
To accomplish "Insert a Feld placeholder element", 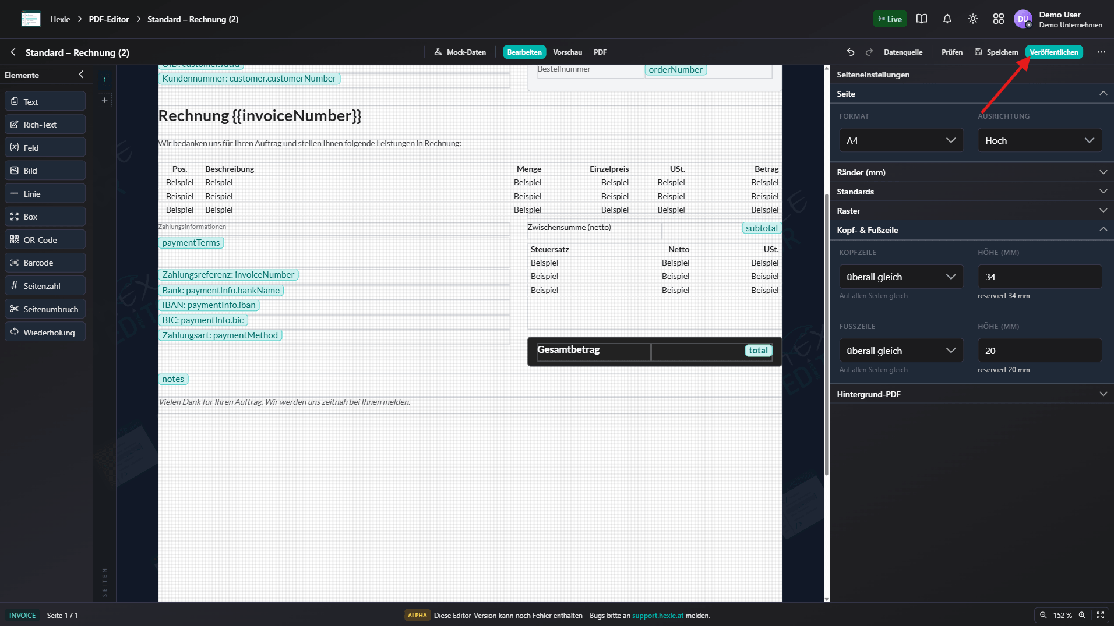I will (x=45, y=147).
